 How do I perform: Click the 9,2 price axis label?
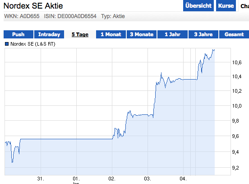tap(235, 168)
